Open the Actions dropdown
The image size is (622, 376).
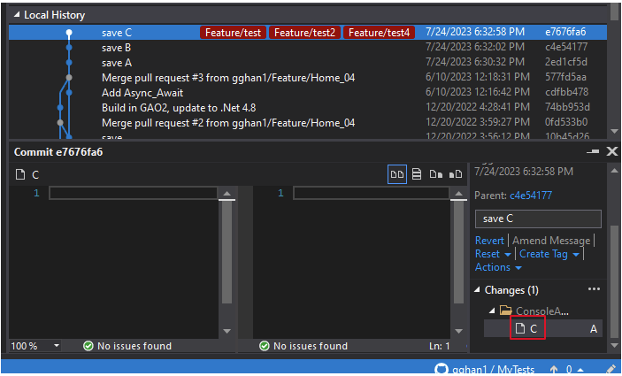498,268
